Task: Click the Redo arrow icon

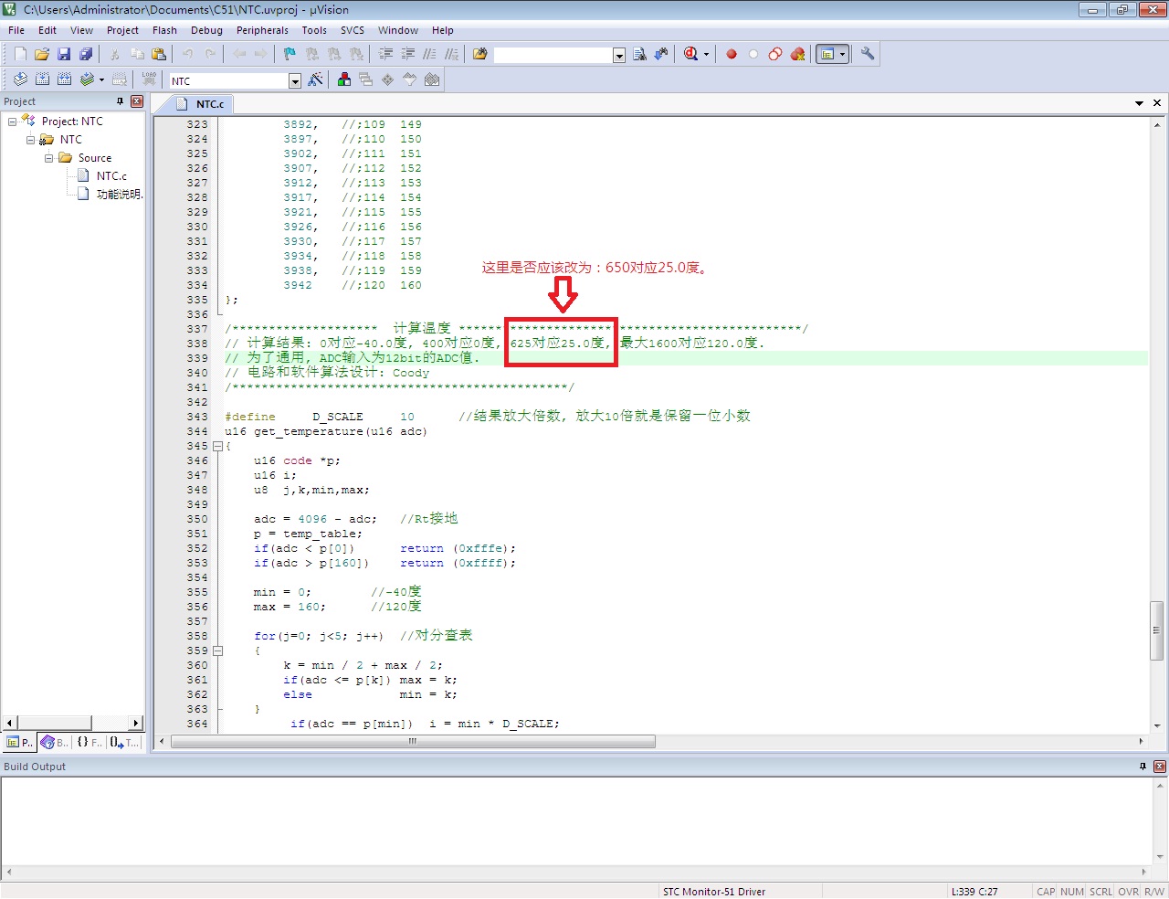Action: [210, 55]
